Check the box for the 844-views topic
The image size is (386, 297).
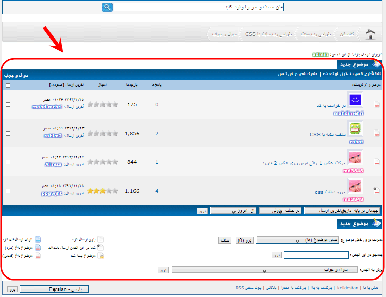pos(8,162)
